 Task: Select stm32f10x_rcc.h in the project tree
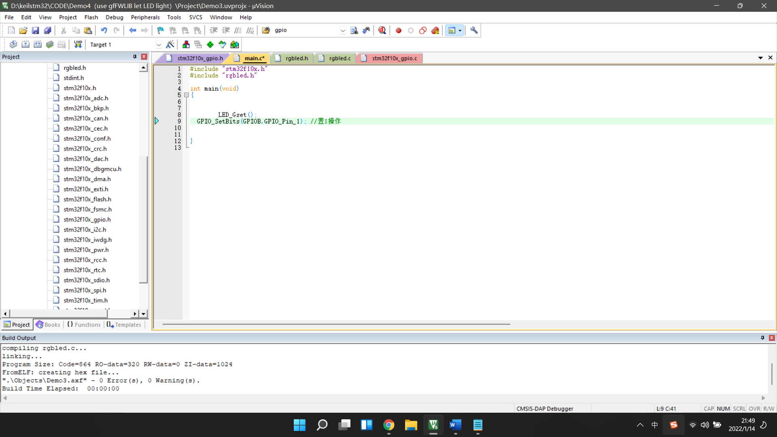(x=85, y=260)
